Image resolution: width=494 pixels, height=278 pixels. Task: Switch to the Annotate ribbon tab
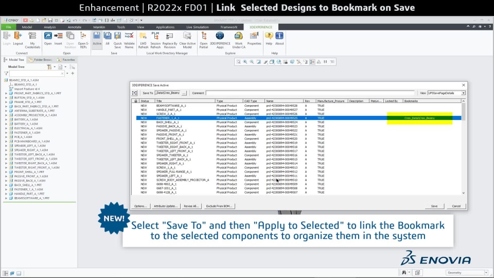click(74, 27)
